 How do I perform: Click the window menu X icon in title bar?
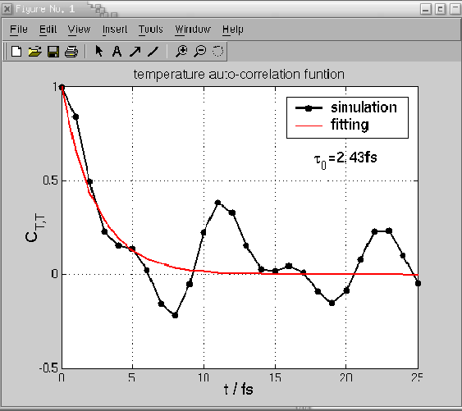[7, 9]
